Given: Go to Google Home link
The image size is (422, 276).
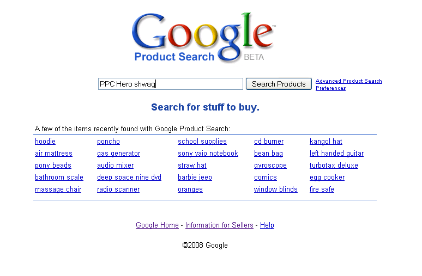Looking at the screenshot, I should (157, 225).
